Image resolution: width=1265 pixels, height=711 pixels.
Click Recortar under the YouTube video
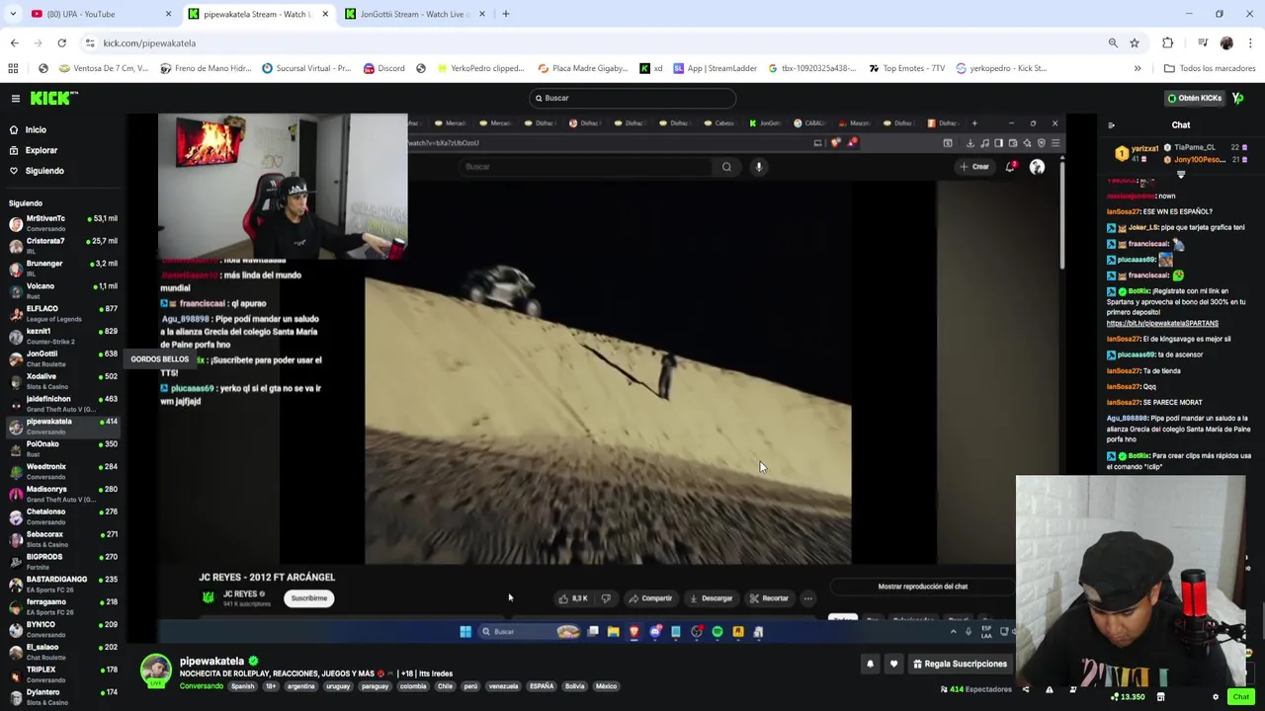(x=769, y=598)
